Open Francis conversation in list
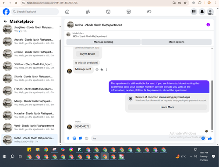The image size is (219, 167). point(30,90)
